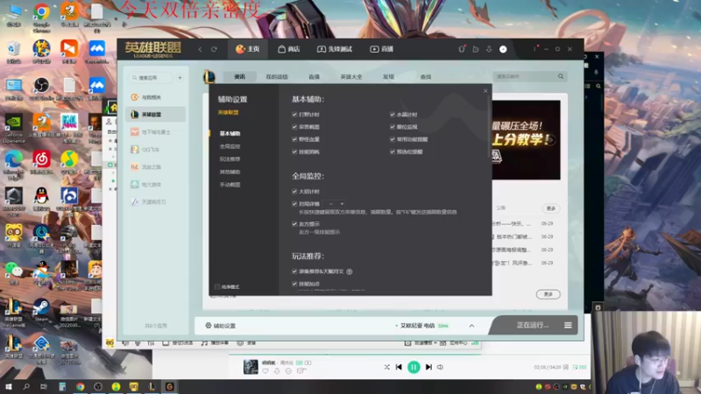Click the sidebar app search field
This screenshot has height=394, width=701.
click(152, 78)
